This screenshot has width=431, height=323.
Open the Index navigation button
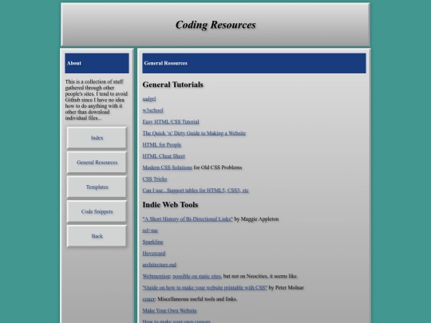[x=97, y=138]
